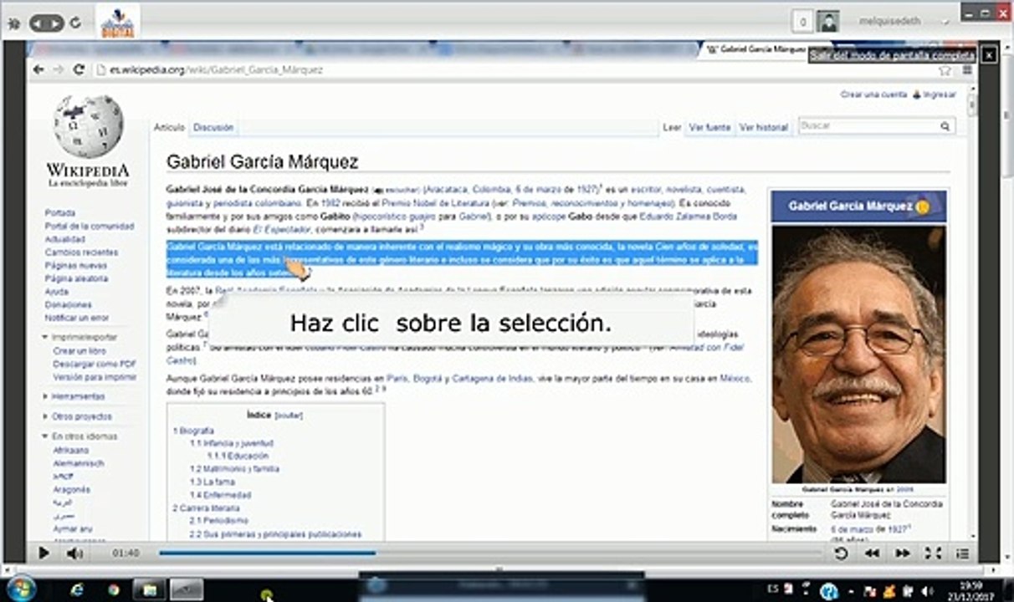Rewind with the double-left arrow button
This screenshot has width=1014, height=602.
coord(872,553)
